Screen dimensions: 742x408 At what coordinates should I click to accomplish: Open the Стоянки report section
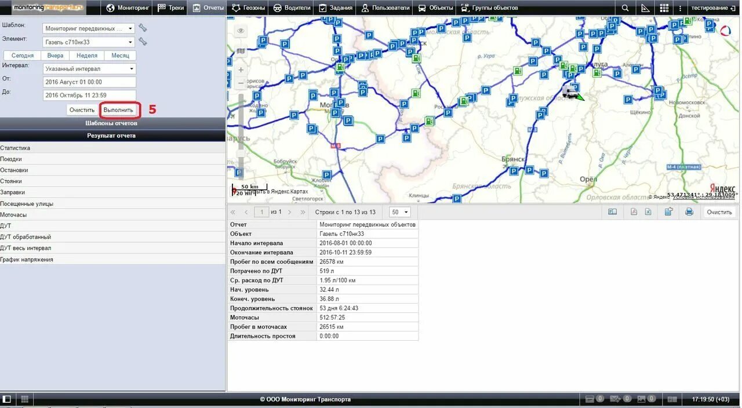pyautogui.click(x=112, y=181)
